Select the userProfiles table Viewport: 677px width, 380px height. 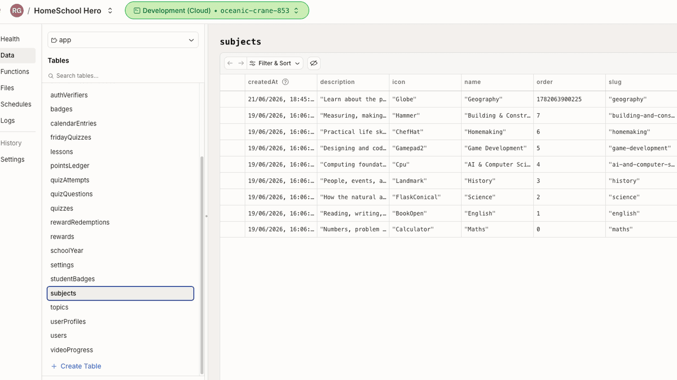(x=120, y=321)
